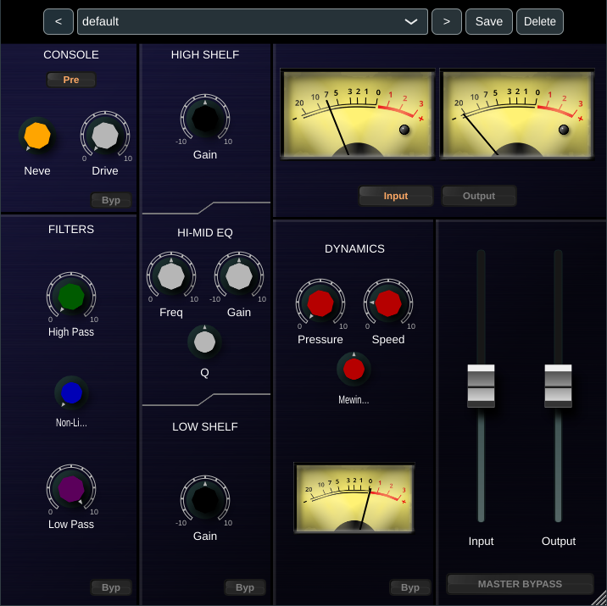
Task: Click the window resize grip corner
Action: pos(600,599)
